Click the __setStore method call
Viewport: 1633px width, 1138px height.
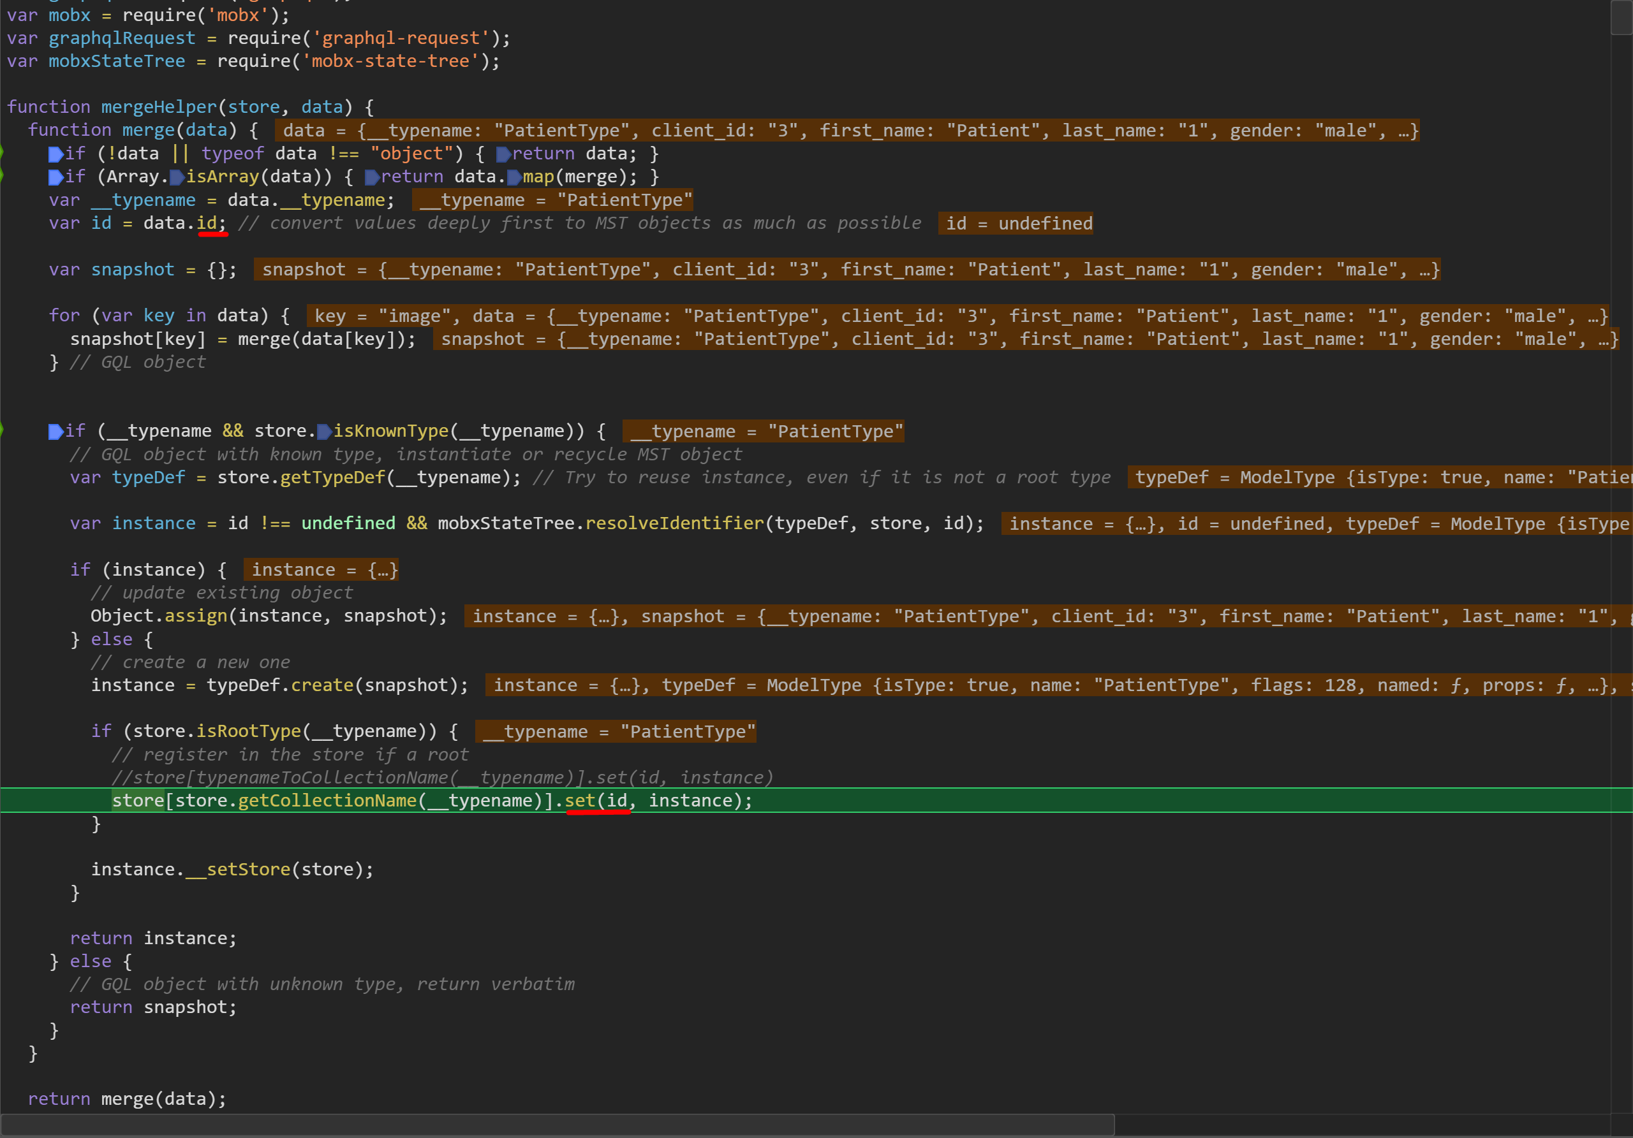(239, 870)
